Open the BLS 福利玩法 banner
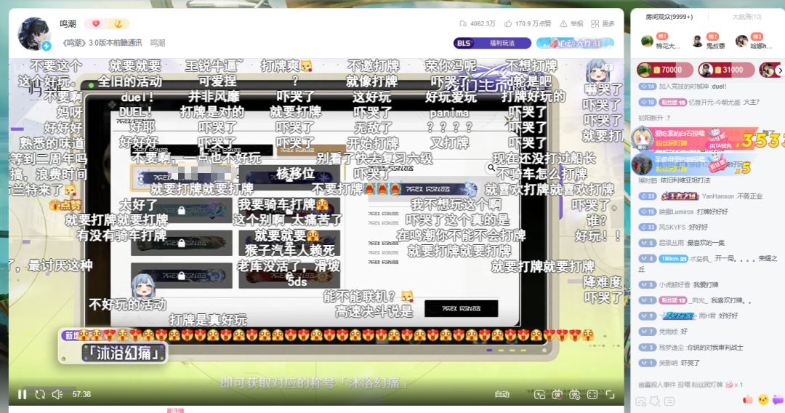The image size is (785, 413). (x=492, y=43)
